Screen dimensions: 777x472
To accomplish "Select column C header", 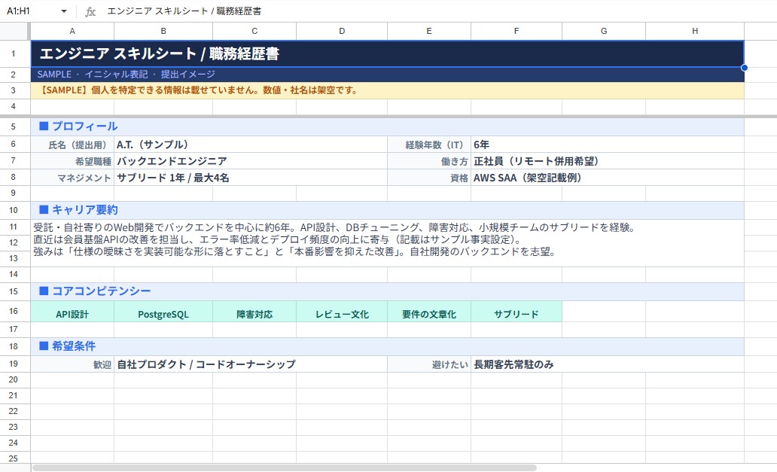I will click(254, 31).
